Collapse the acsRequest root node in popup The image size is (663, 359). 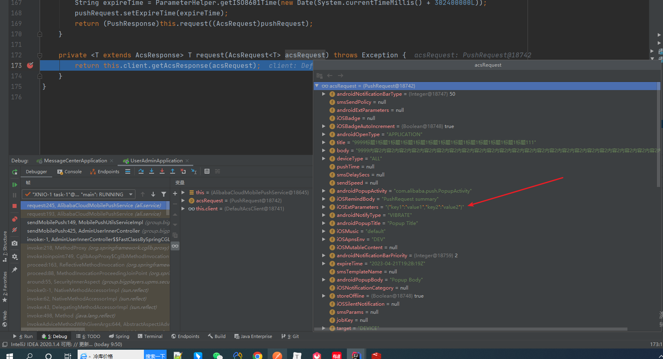317,86
